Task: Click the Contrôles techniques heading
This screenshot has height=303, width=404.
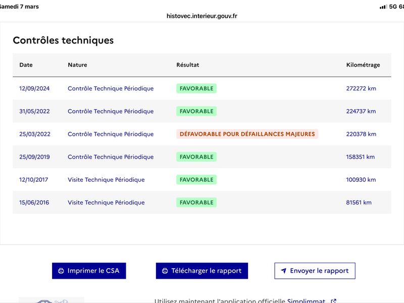Action: click(63, 40)
